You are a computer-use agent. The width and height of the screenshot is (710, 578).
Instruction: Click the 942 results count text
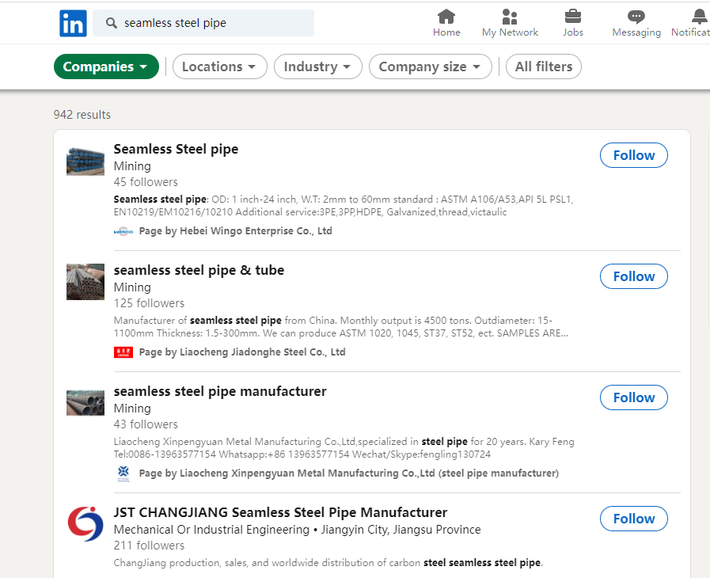tap(82, 115)
